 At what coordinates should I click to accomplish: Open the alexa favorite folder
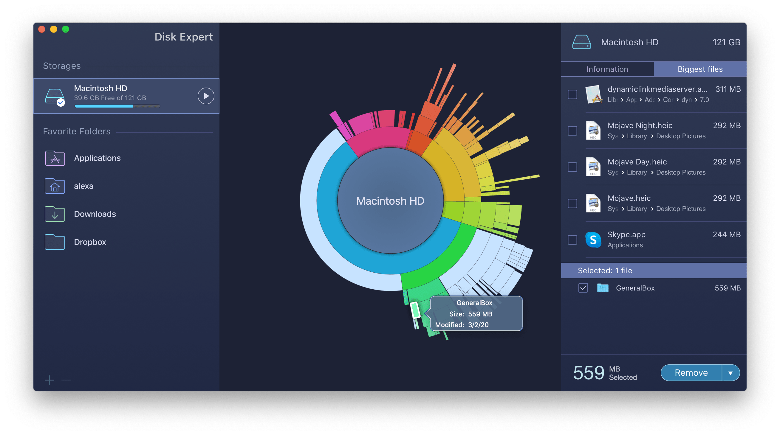point(83,185)
